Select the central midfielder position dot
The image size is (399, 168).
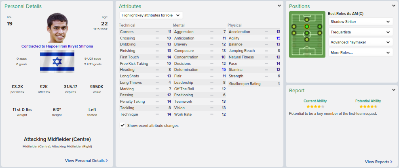coord(307,33)
